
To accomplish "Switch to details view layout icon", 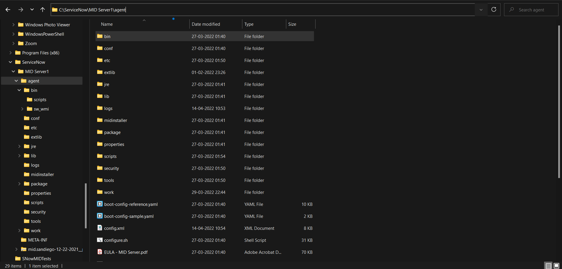I will (548, 266).
